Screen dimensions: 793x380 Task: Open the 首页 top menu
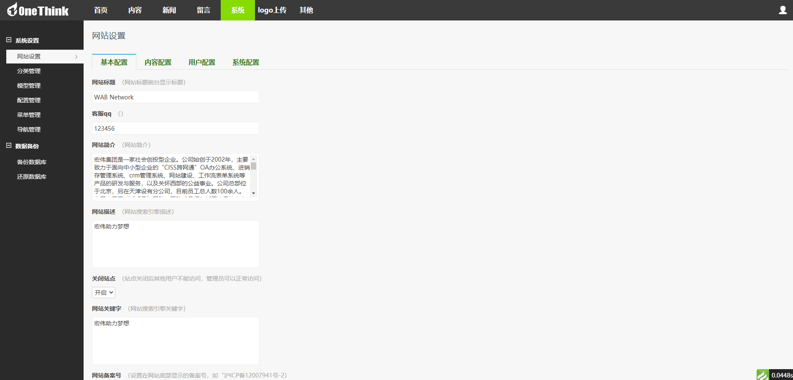[x=101, y=10]
